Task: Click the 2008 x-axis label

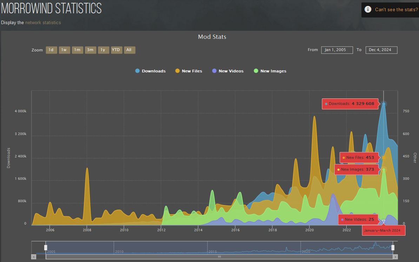Action: [87, 230]
